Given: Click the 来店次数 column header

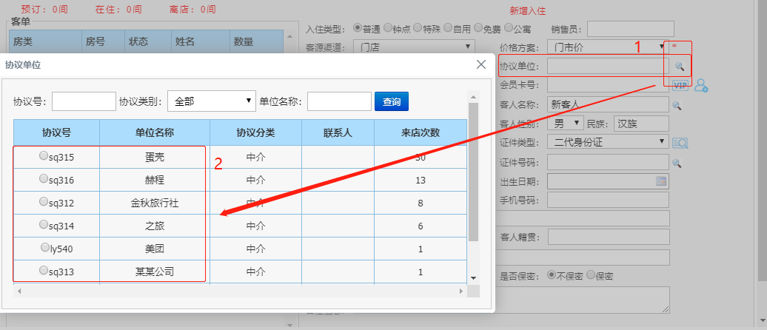Looking at the screenshot, I should pos(421,132).
